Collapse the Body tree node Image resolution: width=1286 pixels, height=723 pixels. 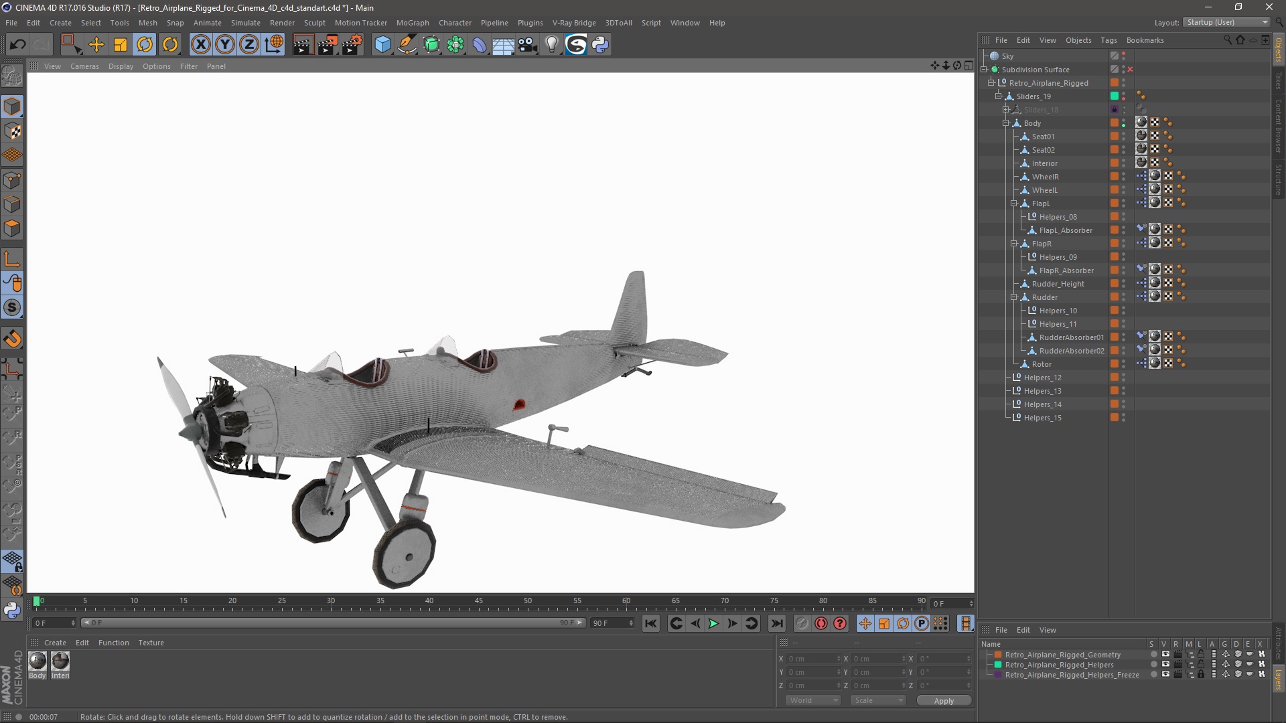coord(1006,123)
